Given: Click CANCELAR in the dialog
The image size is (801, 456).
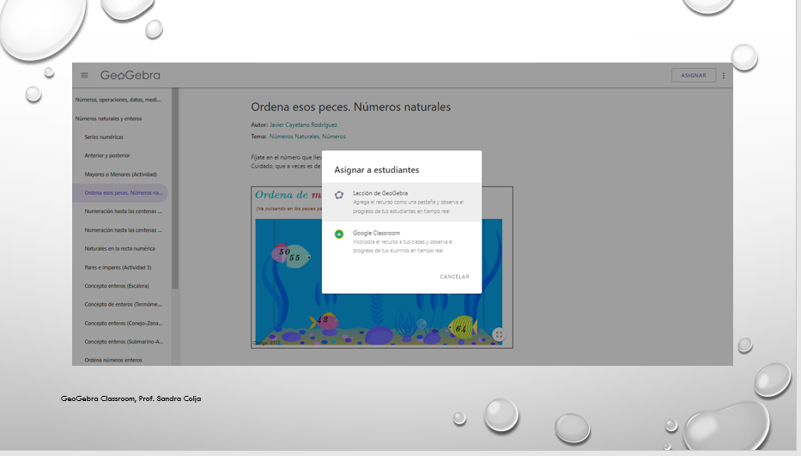Looking at the screenshot, I should [x=455, y=277].
